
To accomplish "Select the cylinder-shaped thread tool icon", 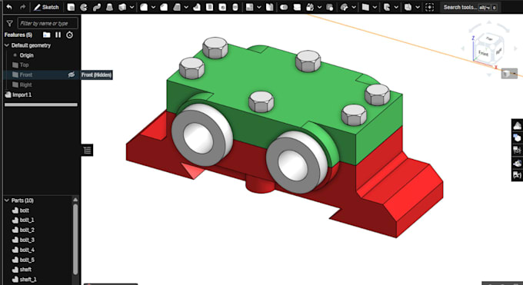I will [235, 7].
